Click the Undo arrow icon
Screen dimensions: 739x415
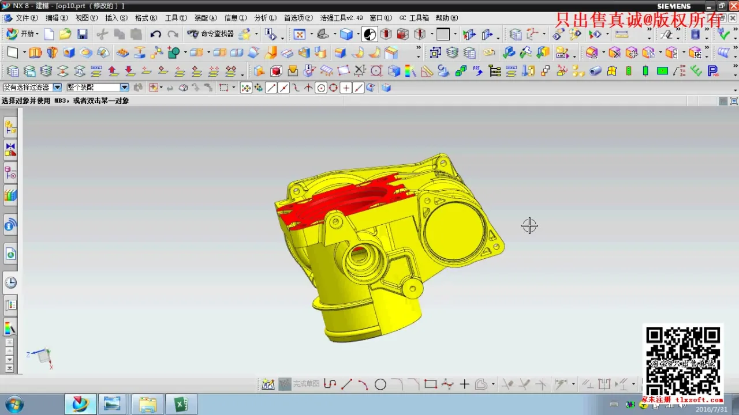coord(155,34)
